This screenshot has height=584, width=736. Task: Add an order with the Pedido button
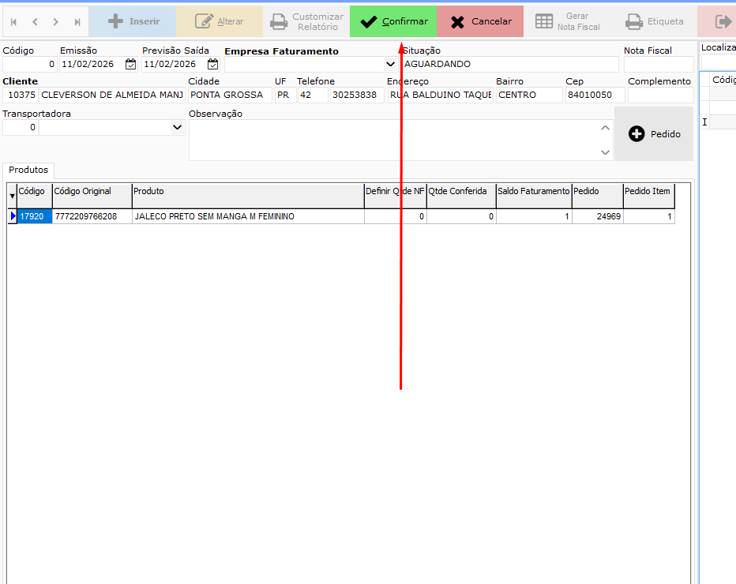pos(655,134)
